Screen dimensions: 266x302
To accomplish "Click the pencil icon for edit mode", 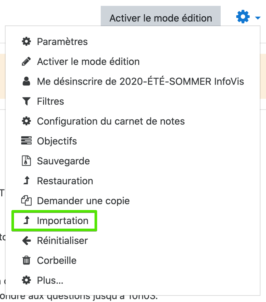I will (x=26, y=62).
